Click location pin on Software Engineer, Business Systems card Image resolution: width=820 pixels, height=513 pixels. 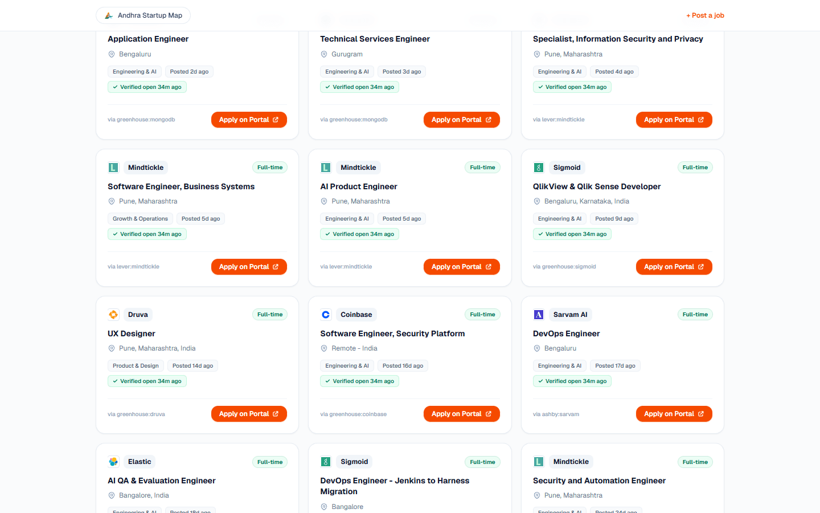tap(112, 201)
